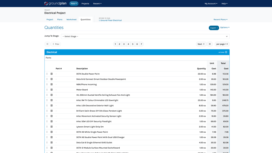
Task: Click the Prev page button
Action: click(x=56, y=44)
